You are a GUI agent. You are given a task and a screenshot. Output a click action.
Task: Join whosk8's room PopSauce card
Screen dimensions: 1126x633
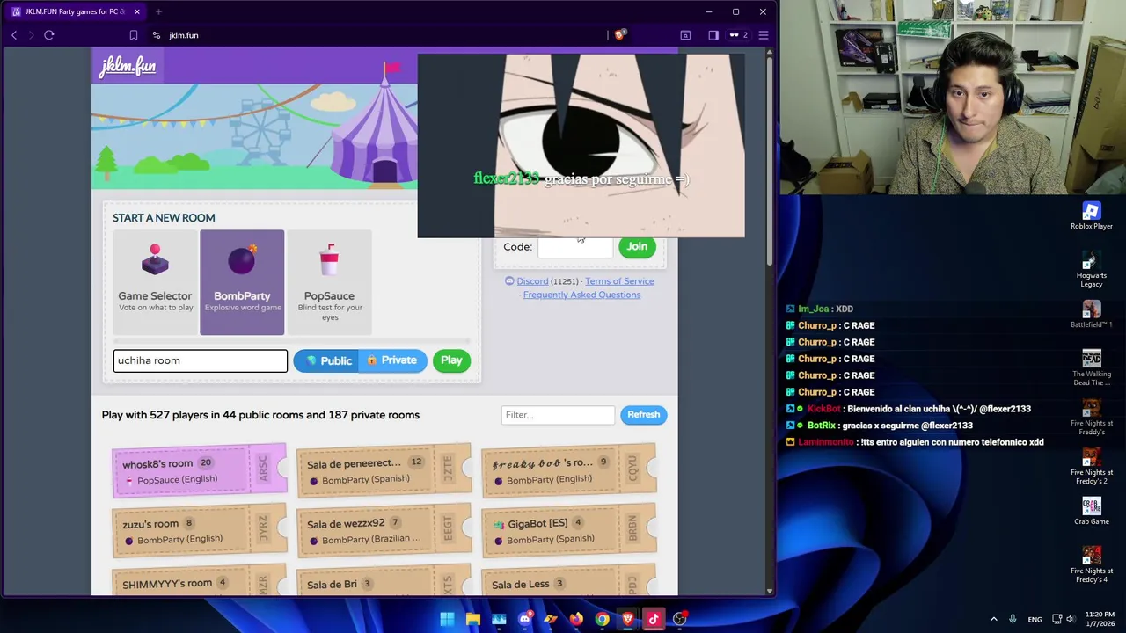coord(199,470)
